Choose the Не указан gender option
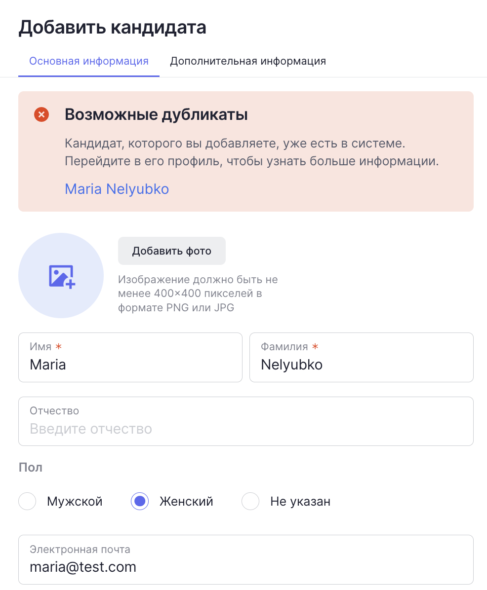 click(250, 501)
